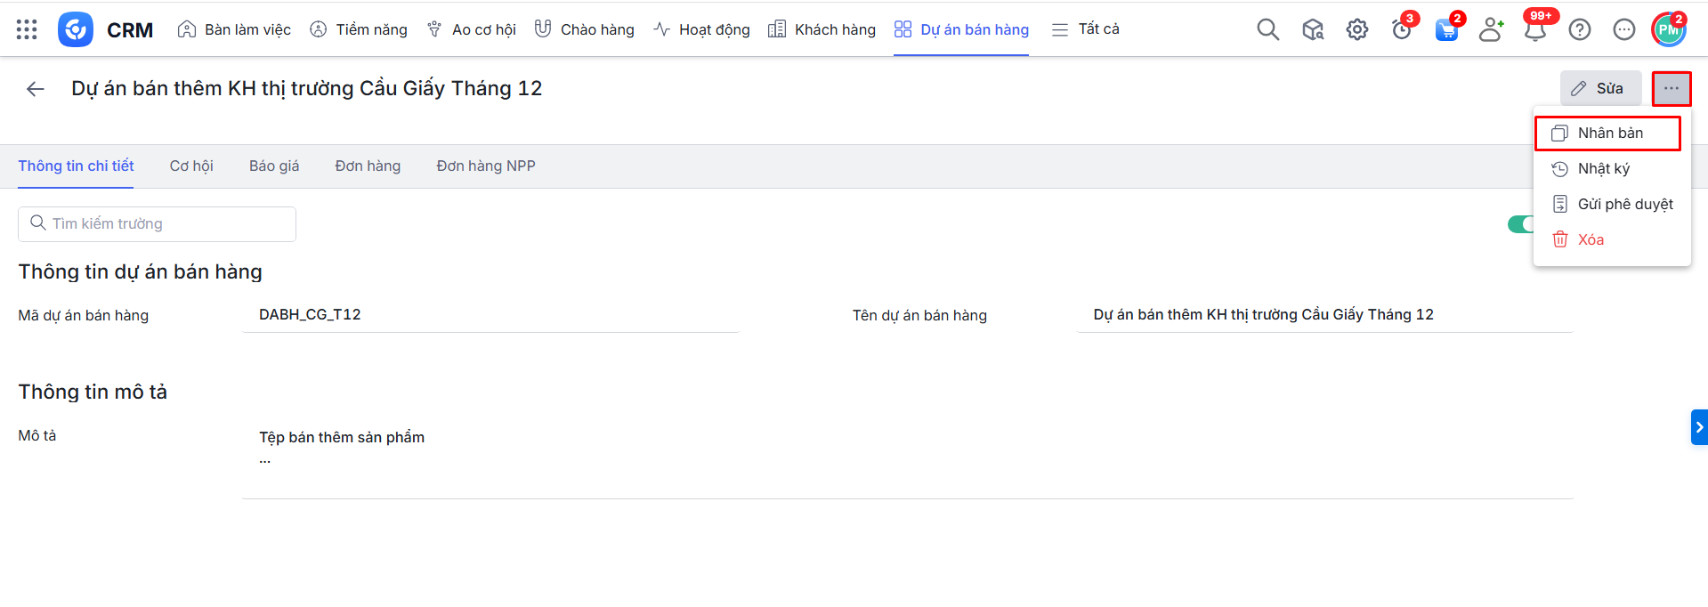Toggle the green switch near the menu

coord(1520,224)
